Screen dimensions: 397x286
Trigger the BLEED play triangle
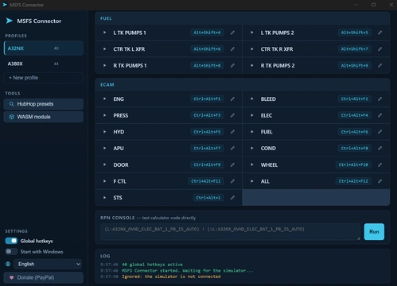(x=252, y=99)
